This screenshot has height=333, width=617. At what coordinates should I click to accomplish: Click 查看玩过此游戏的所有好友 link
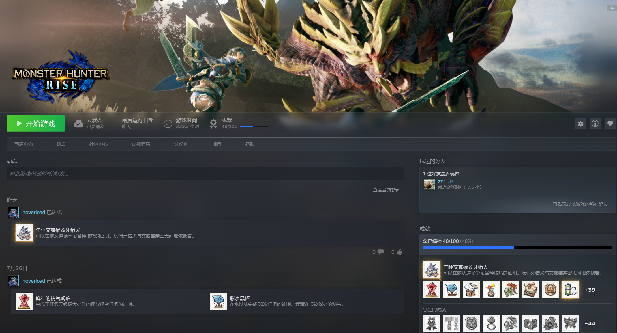pos(580,204)
